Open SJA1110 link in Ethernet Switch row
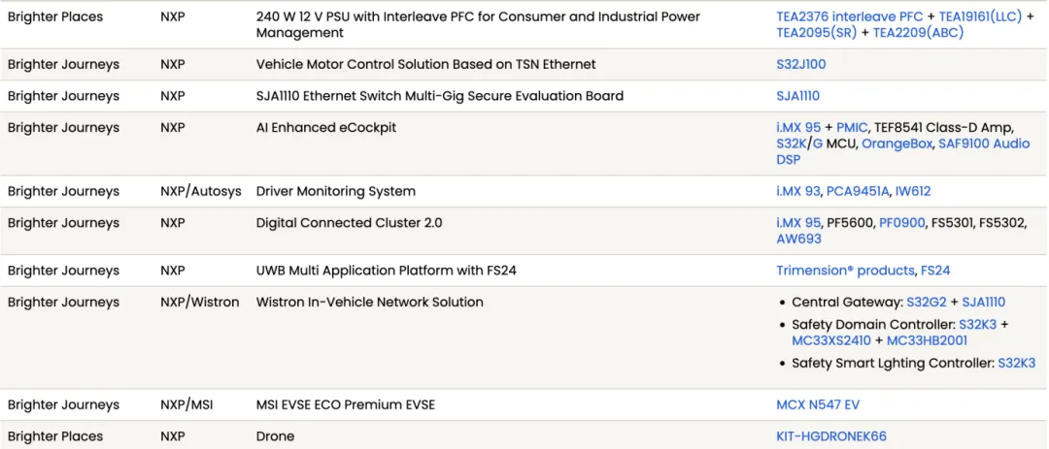 pyautogui.click(x=797, y=96)
